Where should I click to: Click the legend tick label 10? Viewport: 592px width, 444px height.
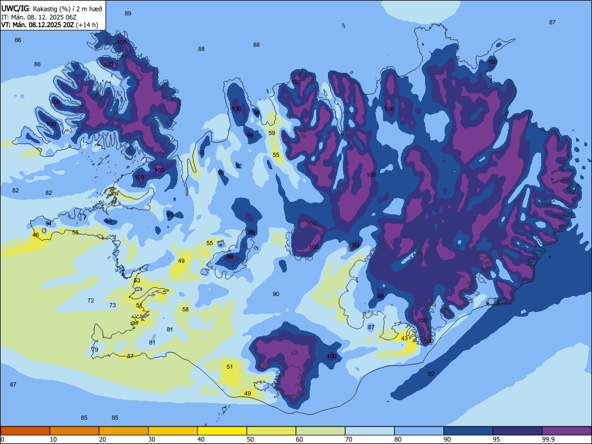click(x=53, y=439)
